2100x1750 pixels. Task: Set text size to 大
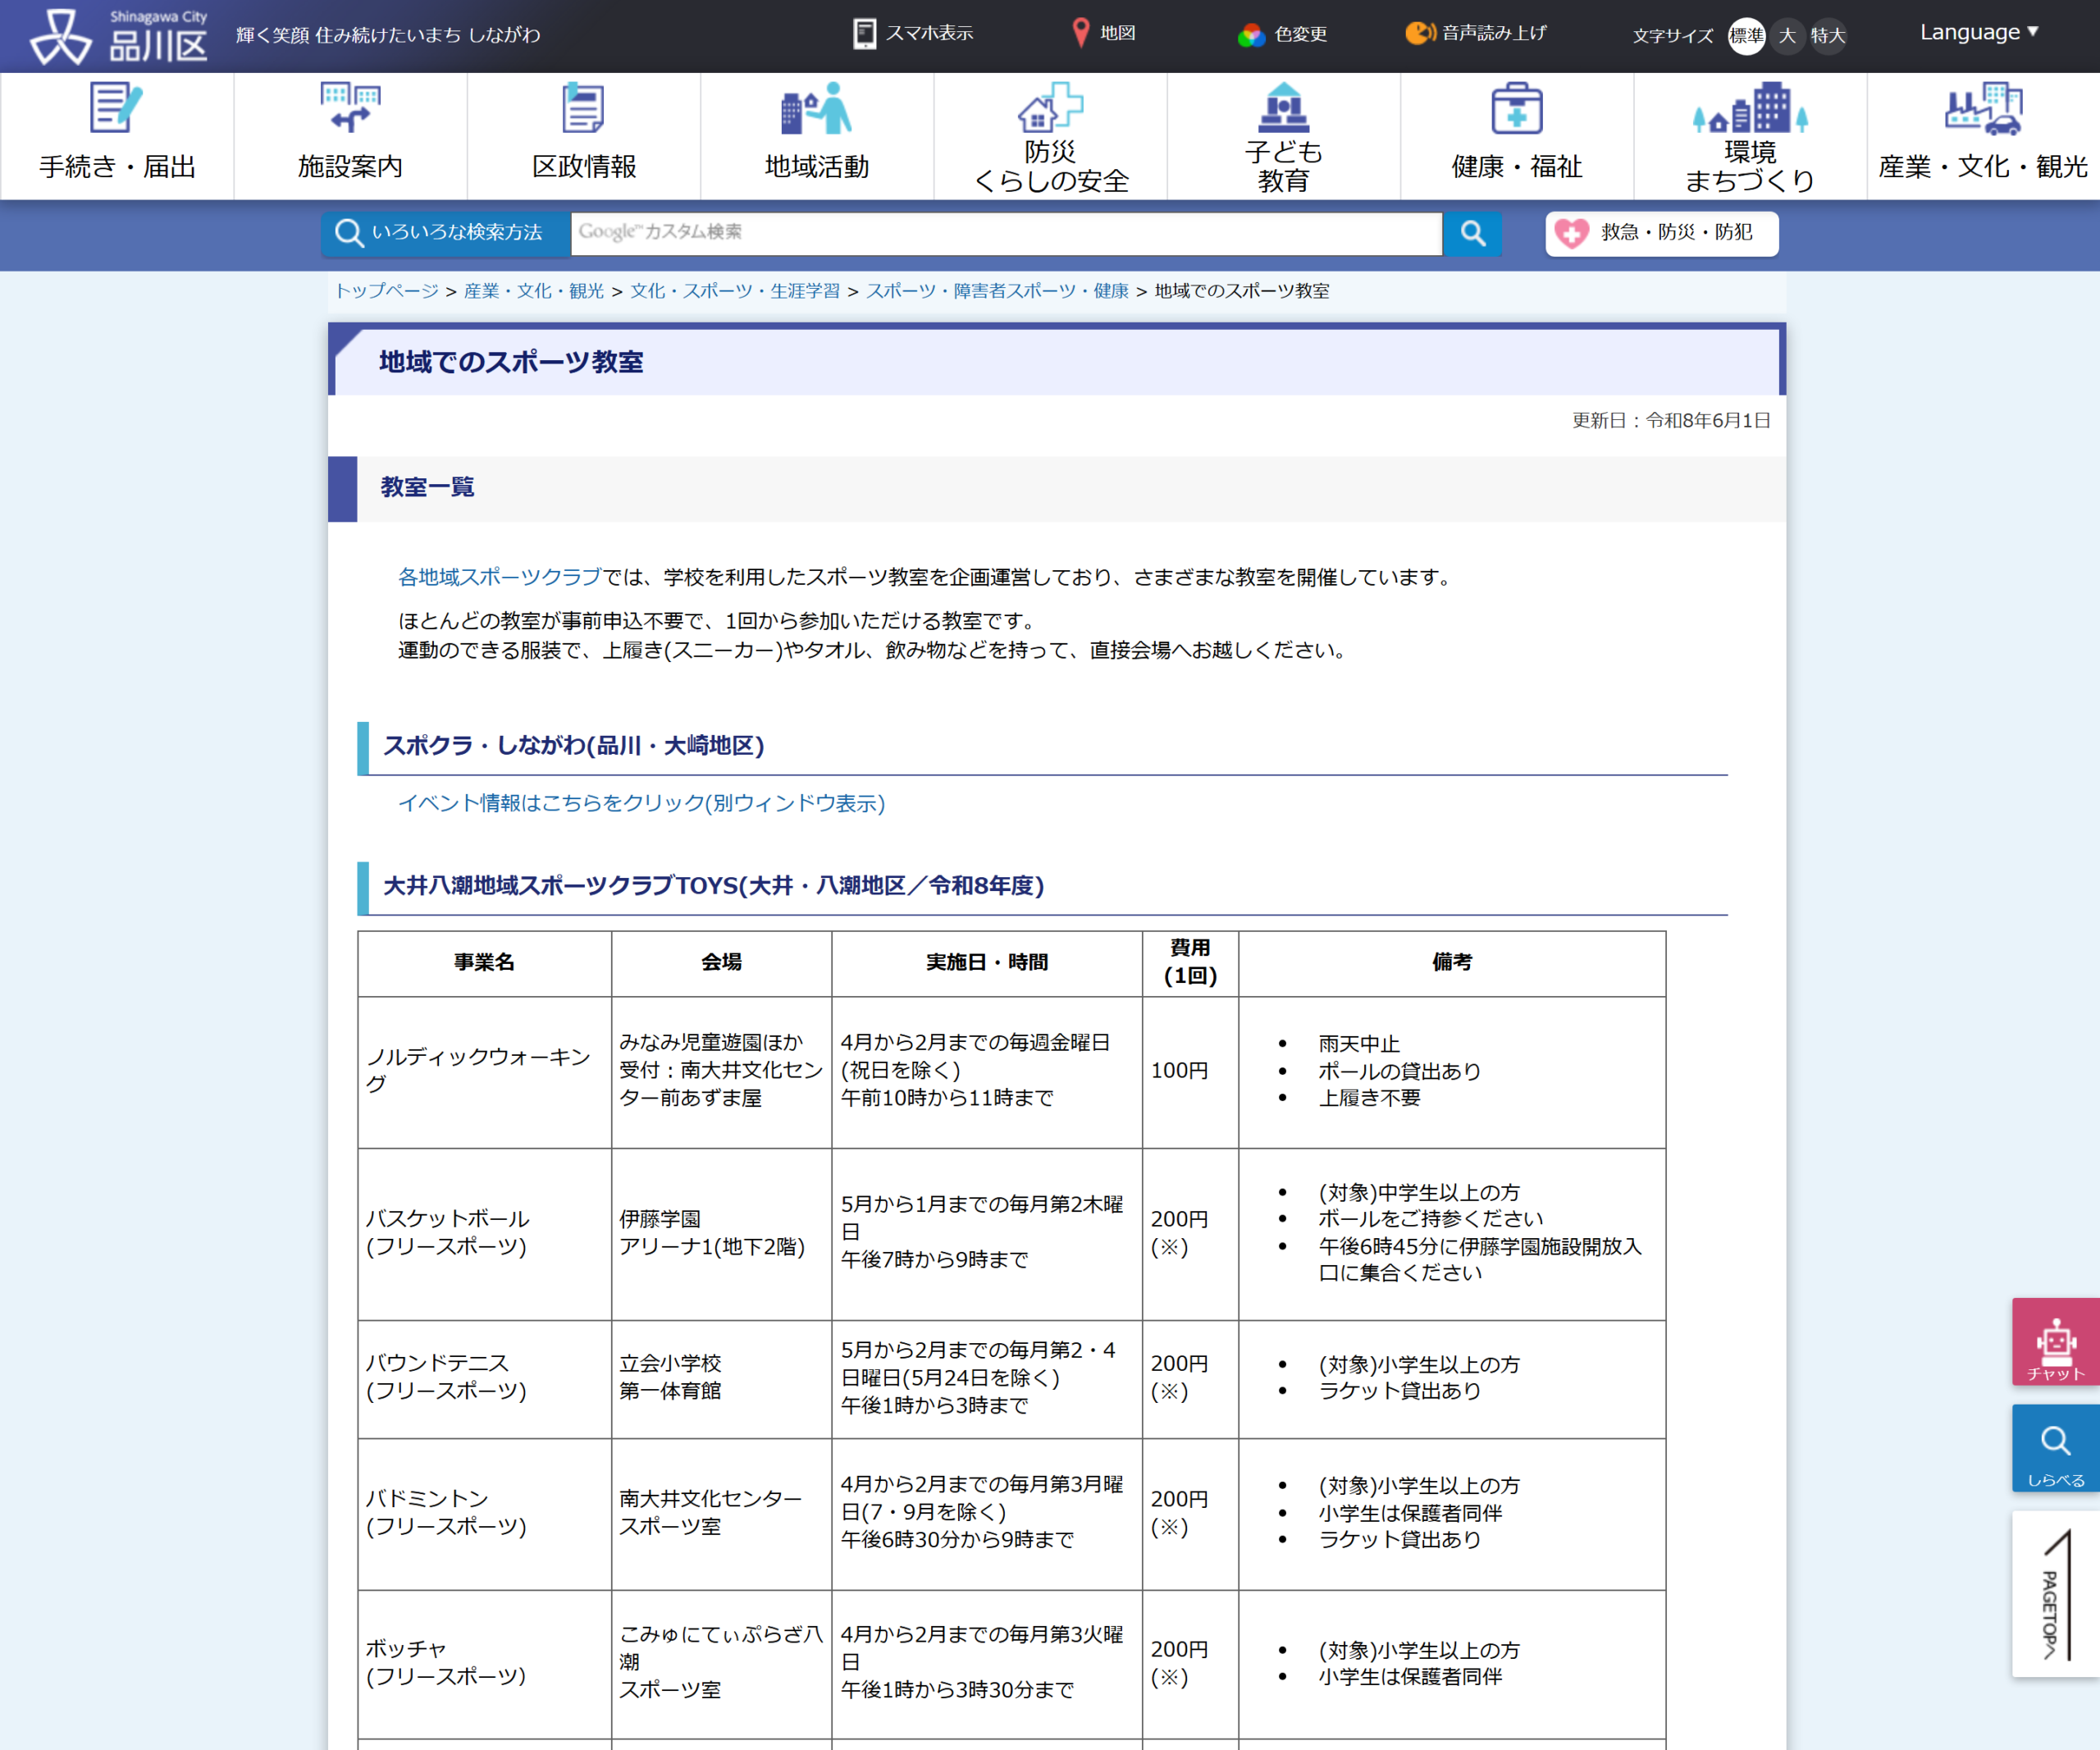(1787, 36)
